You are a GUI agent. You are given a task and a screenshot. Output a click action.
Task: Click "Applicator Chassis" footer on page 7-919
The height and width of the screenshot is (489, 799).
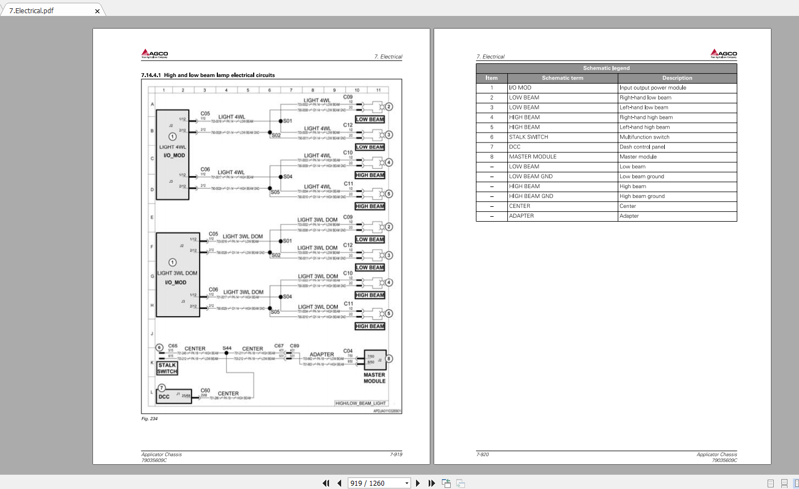pyautogui.click(x=161, y=454)
